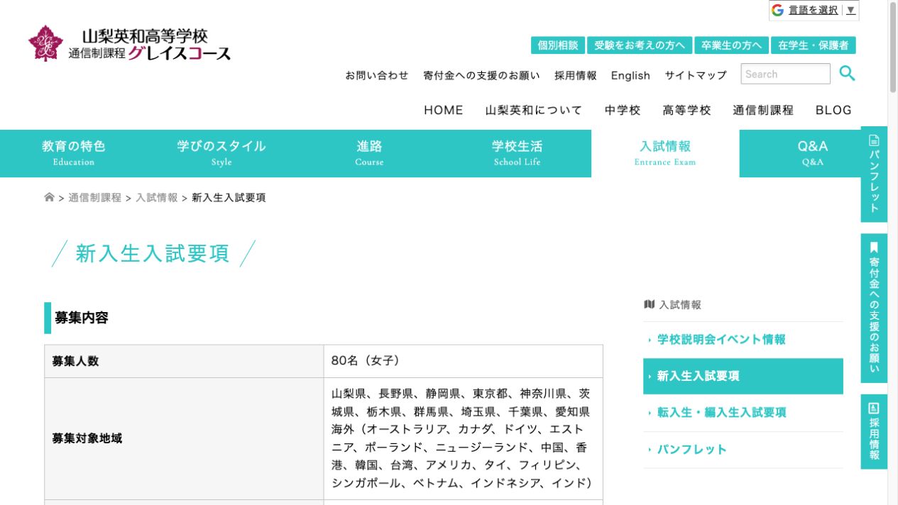
Task: Open the サイトマップ link
Action: pos(696,75)
